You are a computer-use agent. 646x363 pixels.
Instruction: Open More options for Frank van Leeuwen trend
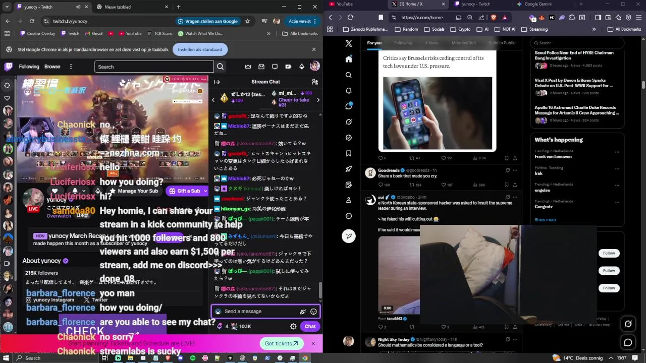tap(617, 152)
